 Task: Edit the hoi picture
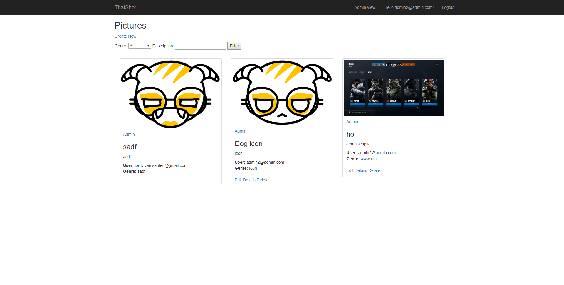(x=350, y=170)
